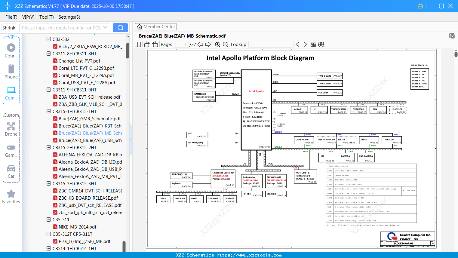This screenshot has width=458, height=258.
Task: Go to previous page arrow
Action: click(x=200, y=45)
